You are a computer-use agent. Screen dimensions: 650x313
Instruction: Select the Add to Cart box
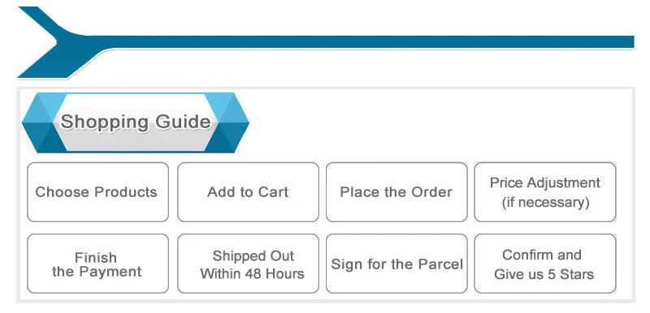point(248,192)
